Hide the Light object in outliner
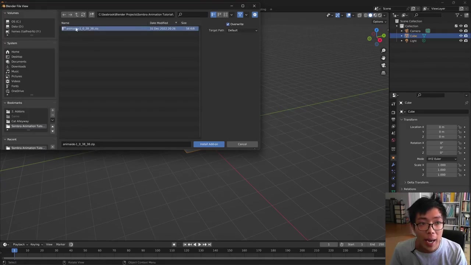 (461, 41)
